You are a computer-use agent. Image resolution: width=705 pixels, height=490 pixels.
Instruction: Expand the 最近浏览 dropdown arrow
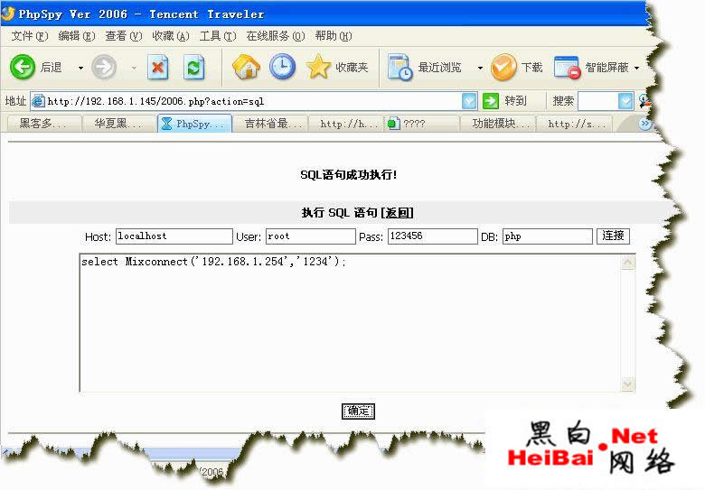coord(480,68)
